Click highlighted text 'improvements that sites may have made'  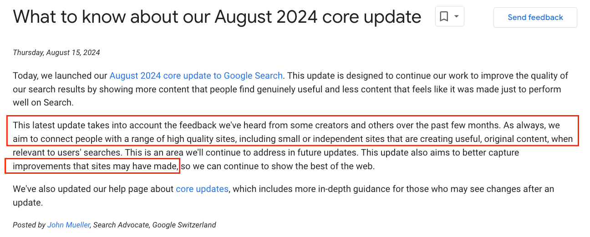95,166
